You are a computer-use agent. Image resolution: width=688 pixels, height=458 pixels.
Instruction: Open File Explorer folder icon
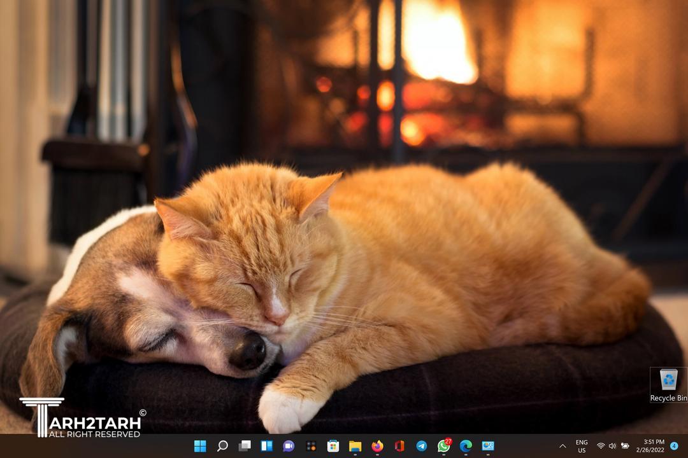[355, 446]
